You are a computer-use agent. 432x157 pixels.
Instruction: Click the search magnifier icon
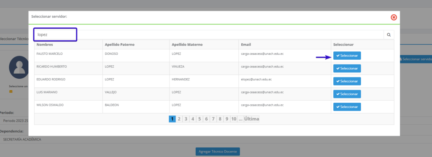point(389,35)
